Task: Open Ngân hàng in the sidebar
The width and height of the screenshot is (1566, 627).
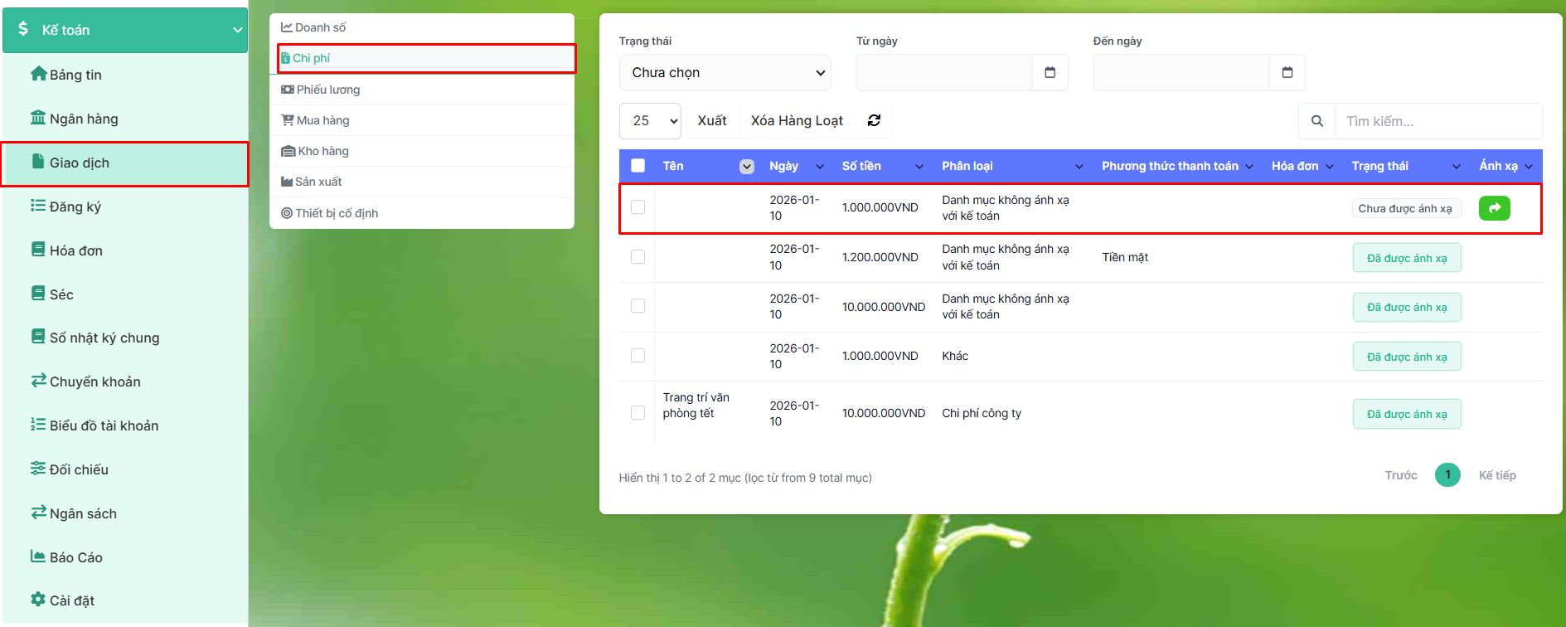Action: [83, 119]
